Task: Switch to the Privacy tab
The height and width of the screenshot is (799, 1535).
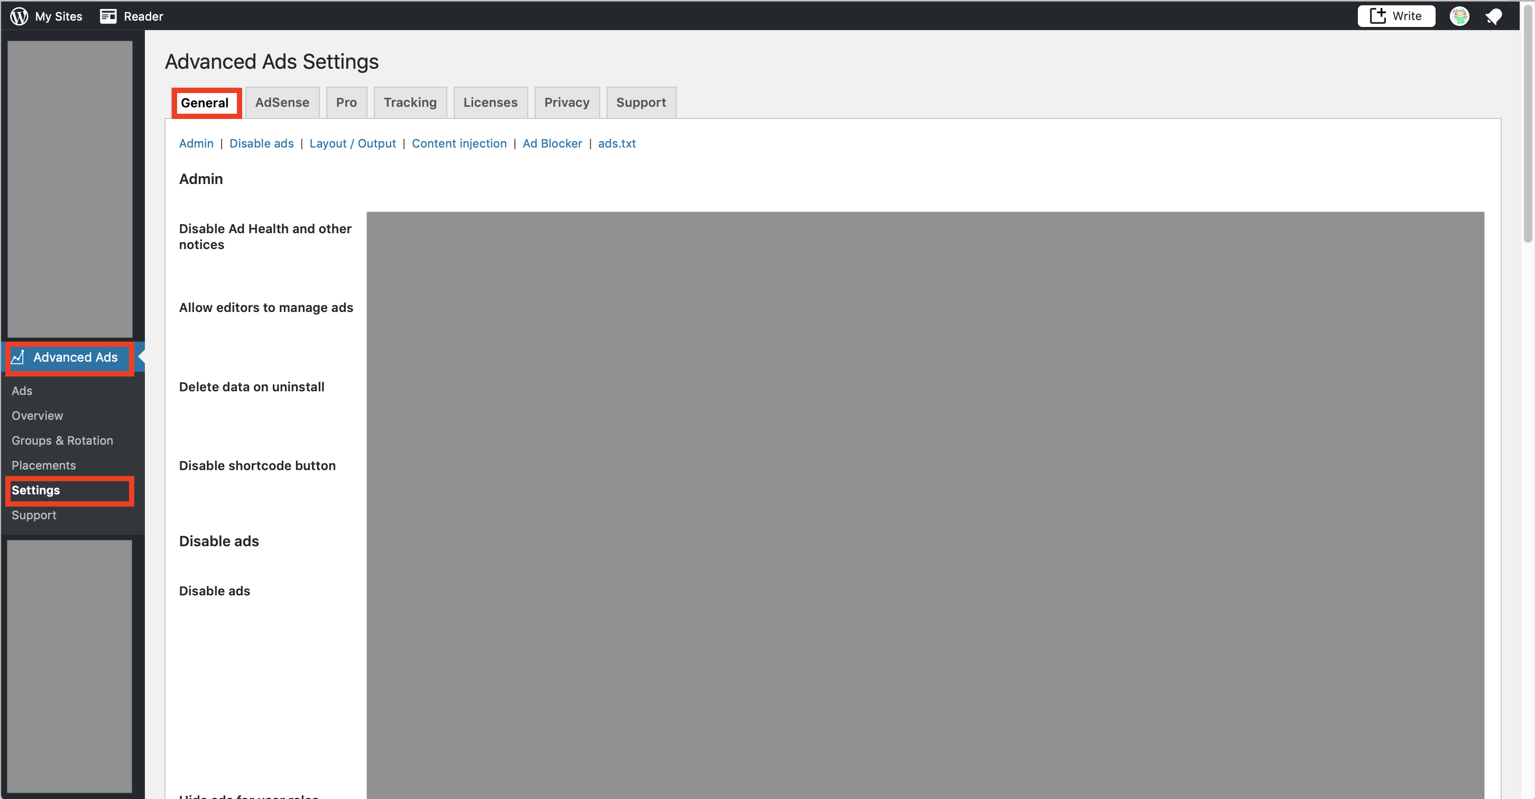Action: (x=567, y=103)
